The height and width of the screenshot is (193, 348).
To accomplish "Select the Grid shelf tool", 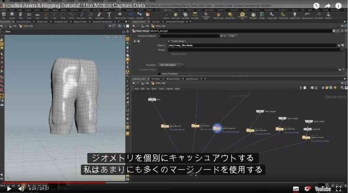I will tap(37, 15).
